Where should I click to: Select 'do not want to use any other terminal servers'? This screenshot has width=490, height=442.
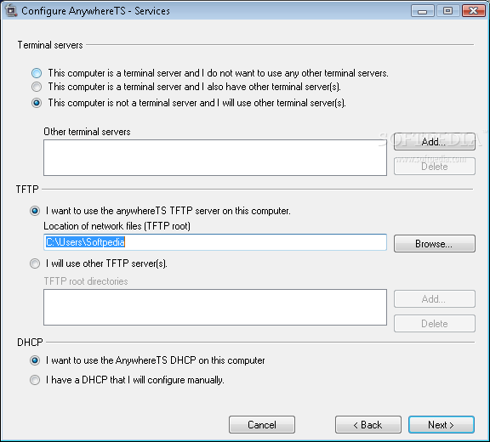pos(37,73)
